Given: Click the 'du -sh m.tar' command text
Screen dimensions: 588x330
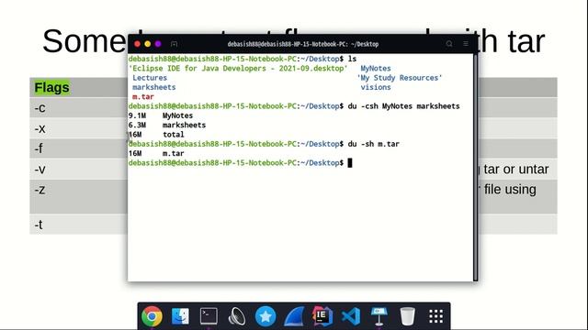Looking at the screenshot, I should 374,144.
